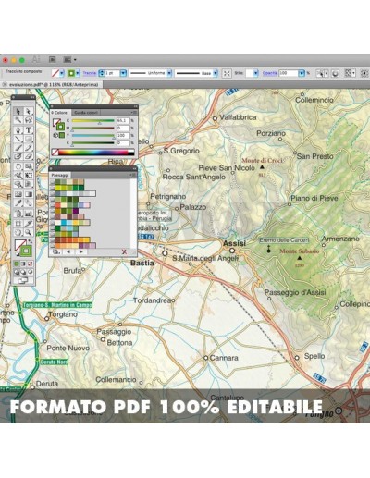
Task: Open the Colore panel options menu
Action: point(134,113)
